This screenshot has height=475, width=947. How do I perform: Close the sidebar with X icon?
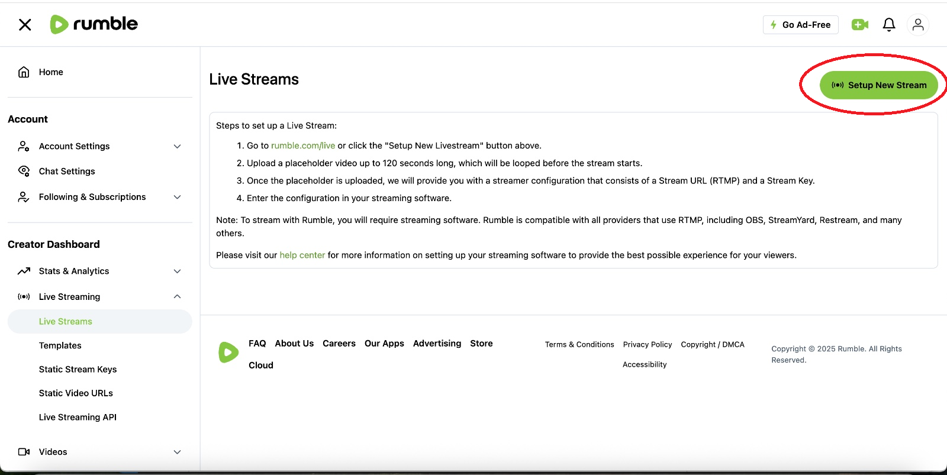(x=25, y=24)
